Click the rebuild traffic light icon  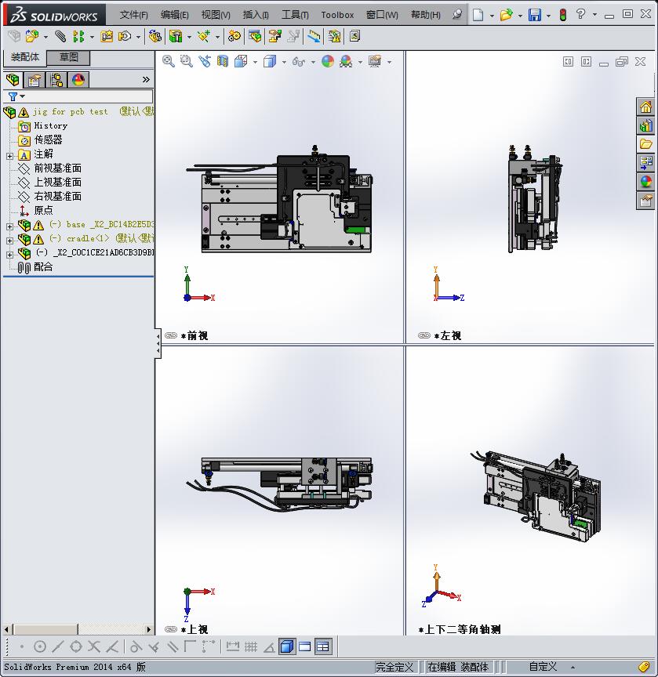coord(562,15)
